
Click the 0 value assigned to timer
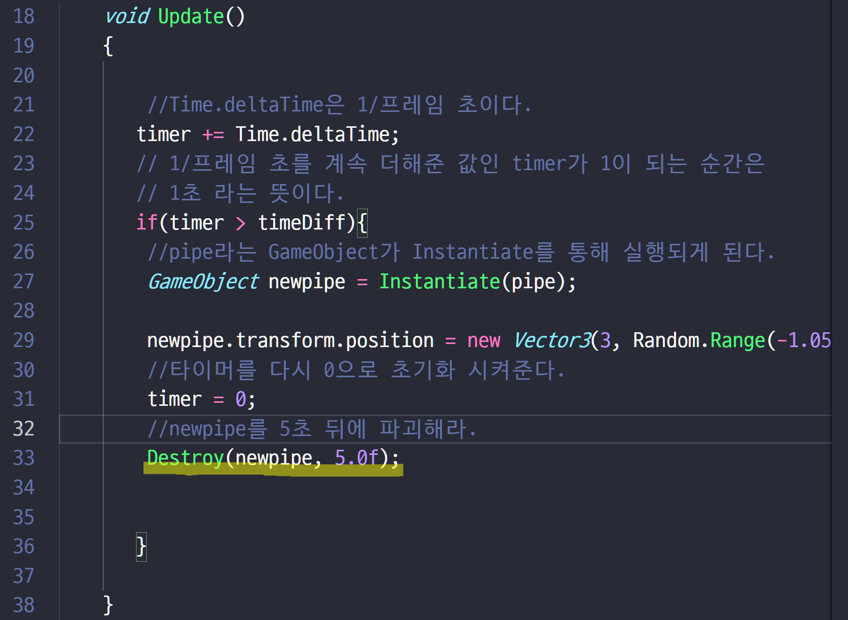(x=240, y=399)
